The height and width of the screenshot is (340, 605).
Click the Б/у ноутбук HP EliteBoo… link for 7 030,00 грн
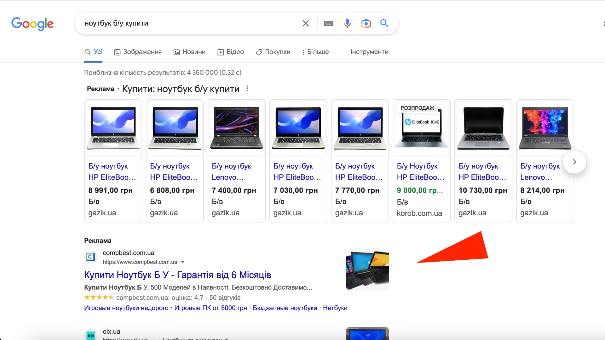pos(297,172)
